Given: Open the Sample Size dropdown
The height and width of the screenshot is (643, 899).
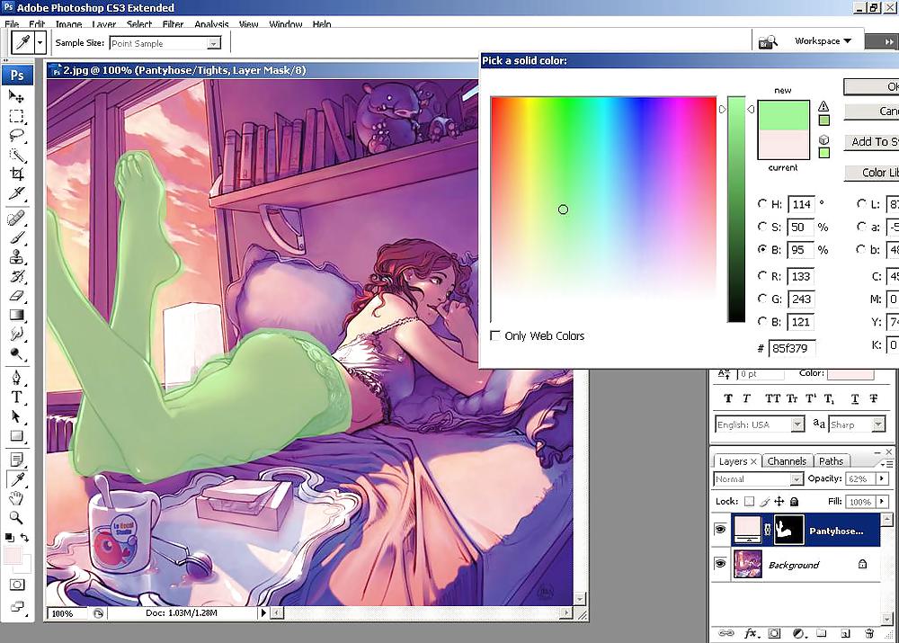Looking at the screenshot, I should pos(213,43).
